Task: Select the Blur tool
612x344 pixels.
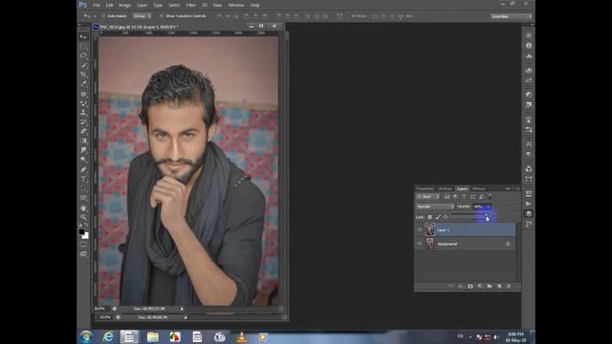Action: (x=83, y=150)
